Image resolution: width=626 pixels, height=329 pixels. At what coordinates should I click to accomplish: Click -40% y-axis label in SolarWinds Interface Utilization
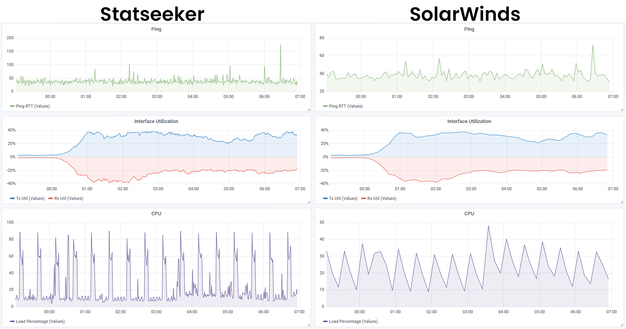click(324, 183)
